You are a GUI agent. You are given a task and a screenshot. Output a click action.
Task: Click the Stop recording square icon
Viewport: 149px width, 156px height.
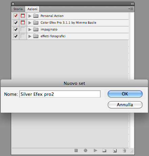pos(76,150)
